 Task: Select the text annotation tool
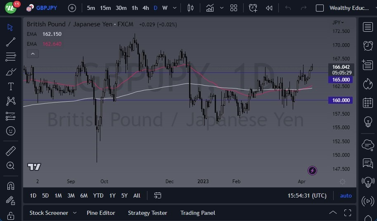[11, 86]
